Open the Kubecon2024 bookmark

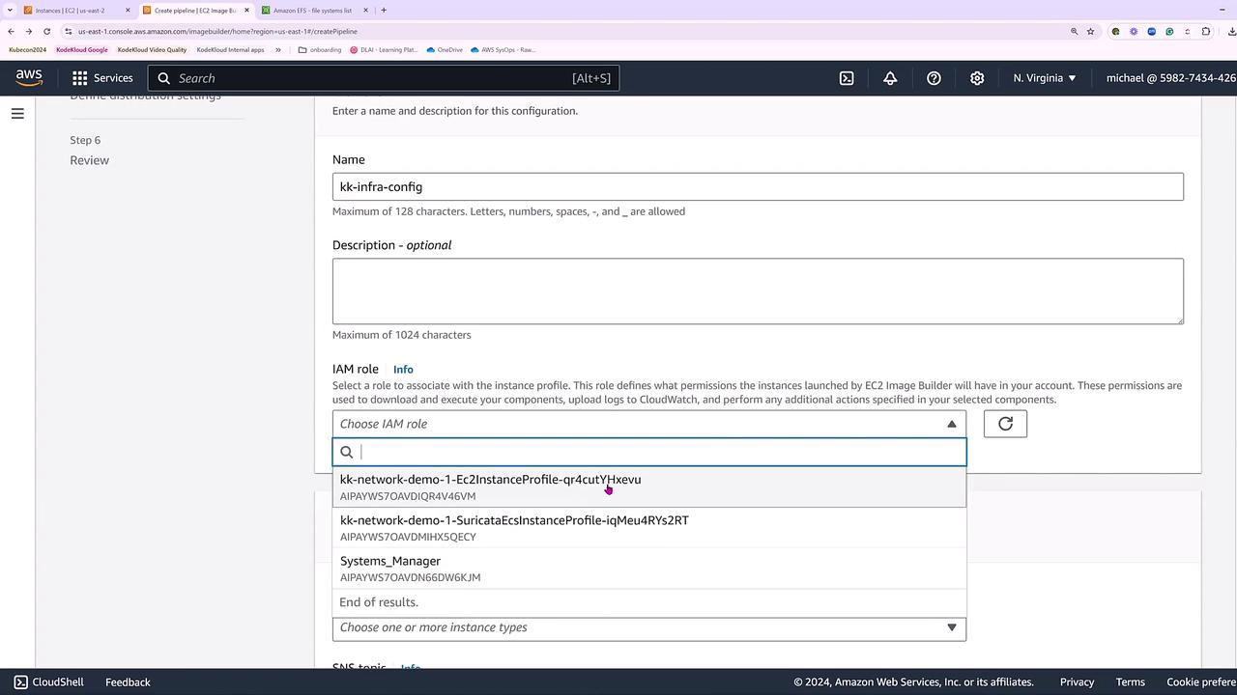pos(28,49)
